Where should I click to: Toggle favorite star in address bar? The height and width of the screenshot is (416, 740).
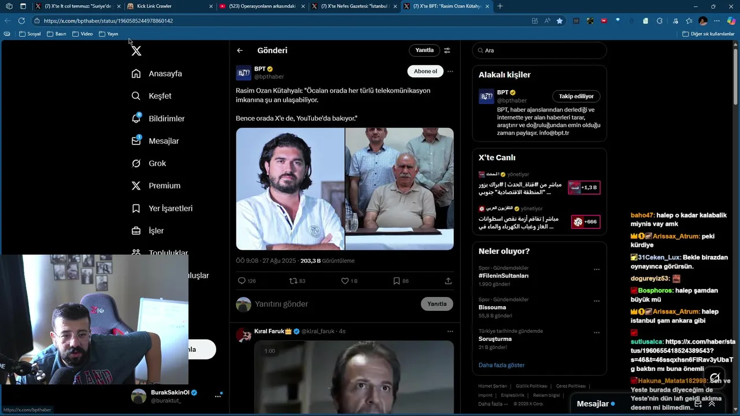[x=560, y=21]
